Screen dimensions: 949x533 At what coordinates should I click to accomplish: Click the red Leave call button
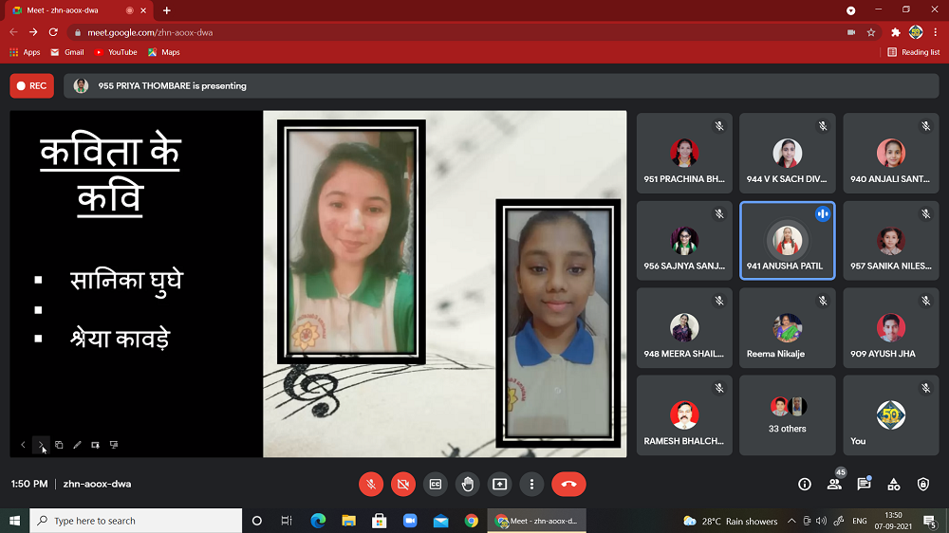(x=568, y=484)
